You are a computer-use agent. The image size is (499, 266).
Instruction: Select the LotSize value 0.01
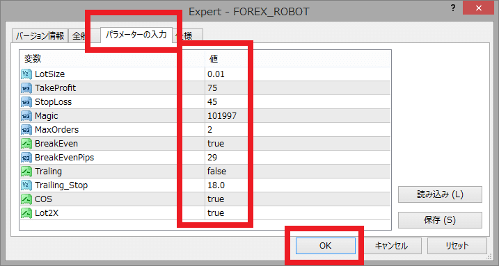[x=216, y=74]
